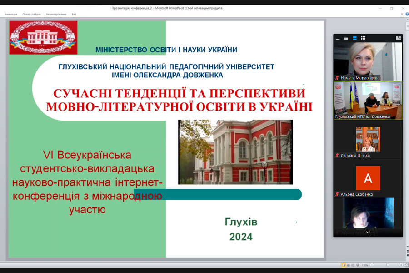Select the slide title text СУЧАСНІ ТЕНДЕНЦІЇ ТА ПЕРСПЕКТИВИ
The height and width of the screenshot is (273, 409).
point(179,94)
